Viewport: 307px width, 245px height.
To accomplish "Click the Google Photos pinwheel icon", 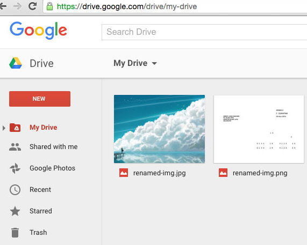I will pyautogui.click(x=15, y=168).
